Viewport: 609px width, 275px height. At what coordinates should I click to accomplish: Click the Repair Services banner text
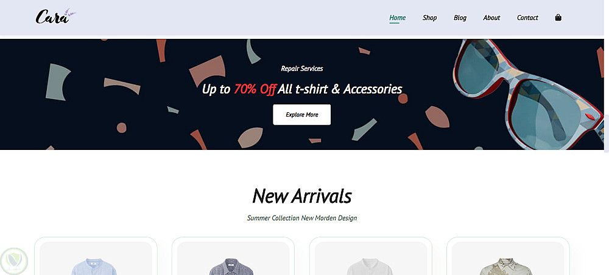(302, 69)
